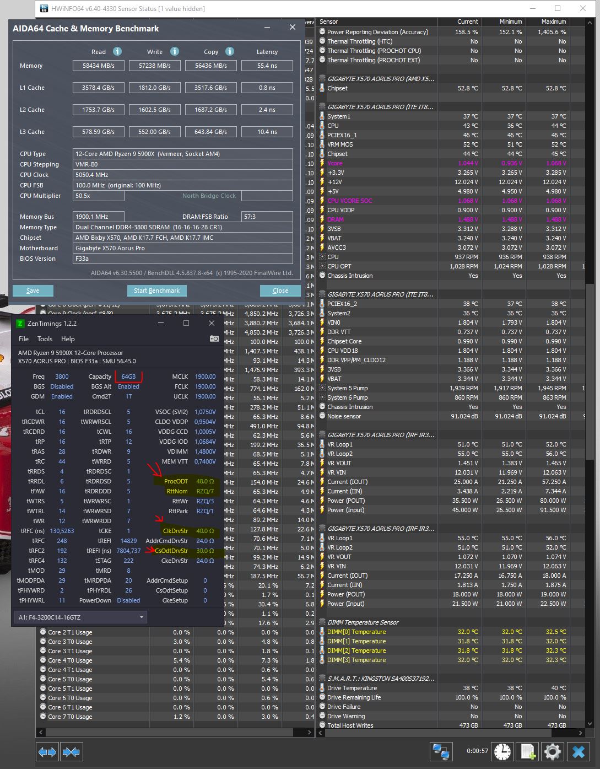Click the fan icon beside System 5 Pump
The height and width of the screenshot is (769, 600).
[x=322, y=388]
